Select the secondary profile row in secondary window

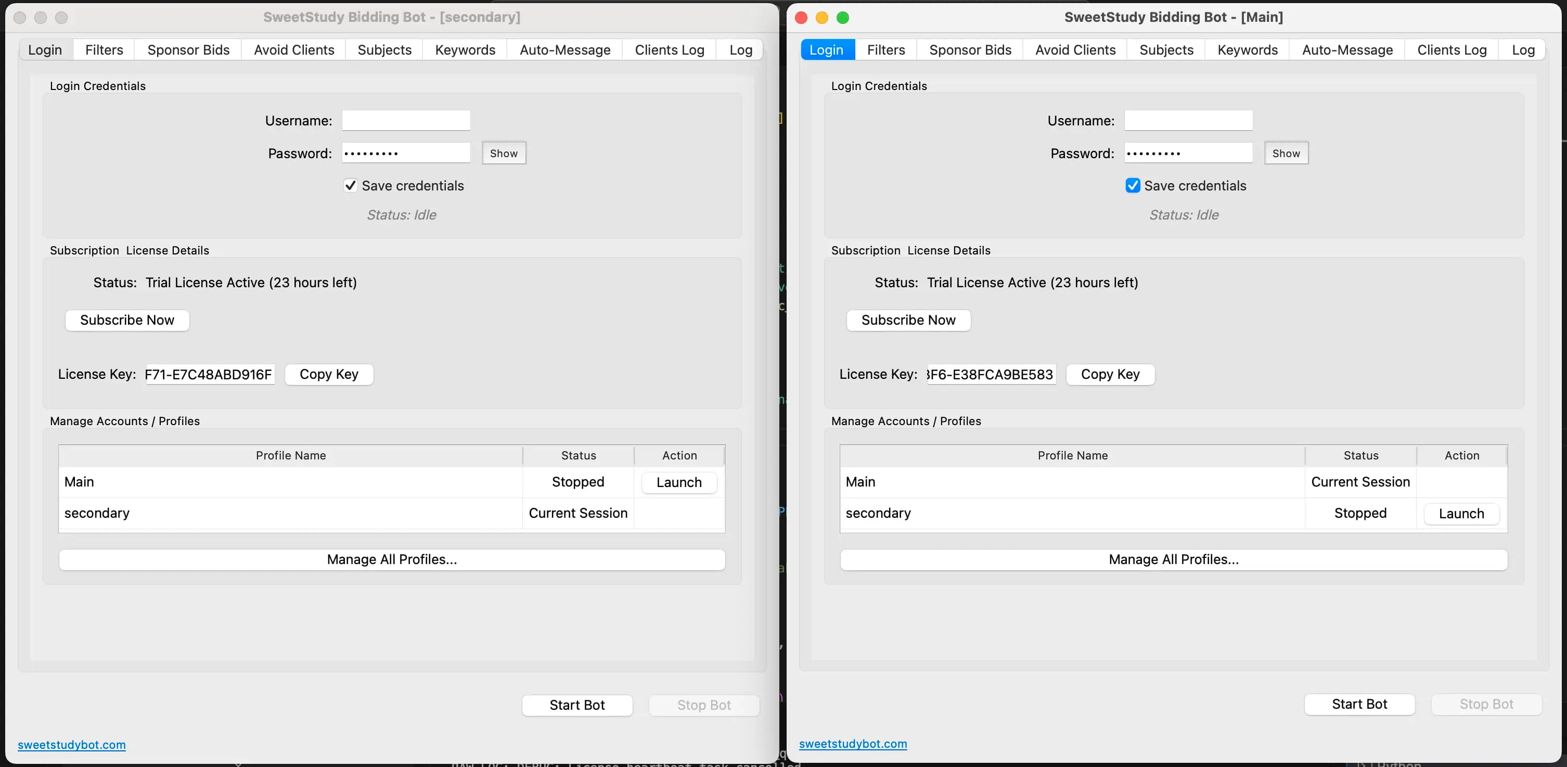pos(392,513)
